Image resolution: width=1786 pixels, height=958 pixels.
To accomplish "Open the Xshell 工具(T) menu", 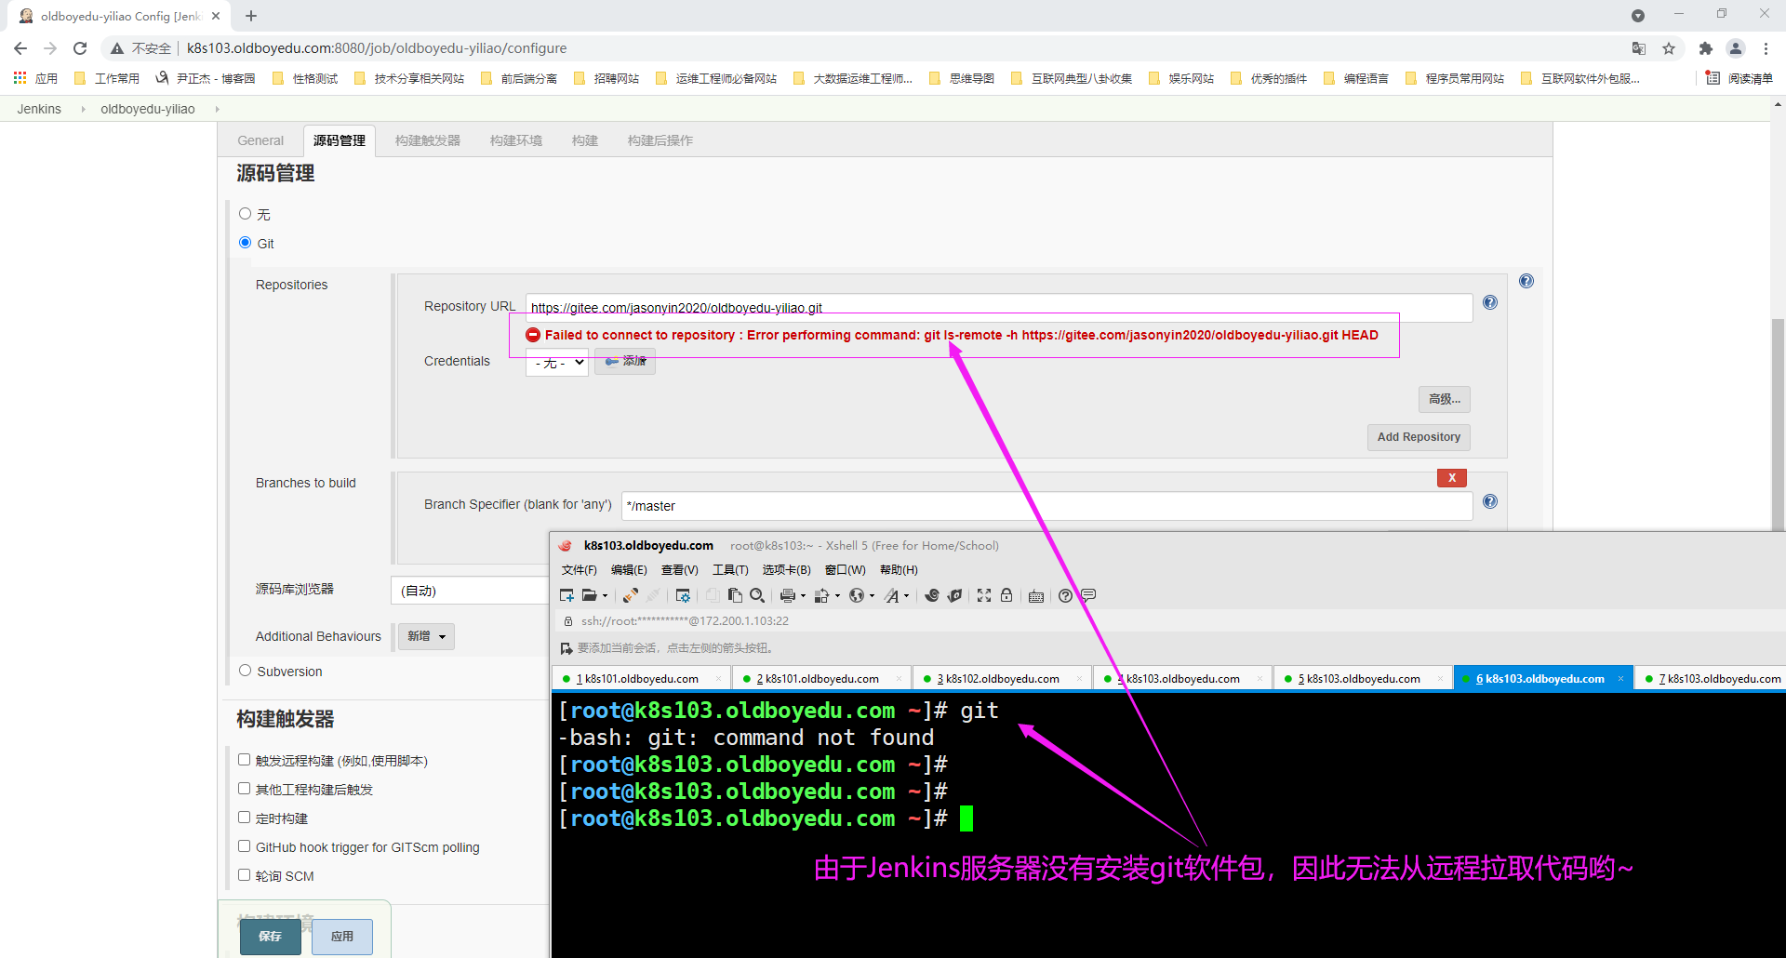I will (730, 570).
